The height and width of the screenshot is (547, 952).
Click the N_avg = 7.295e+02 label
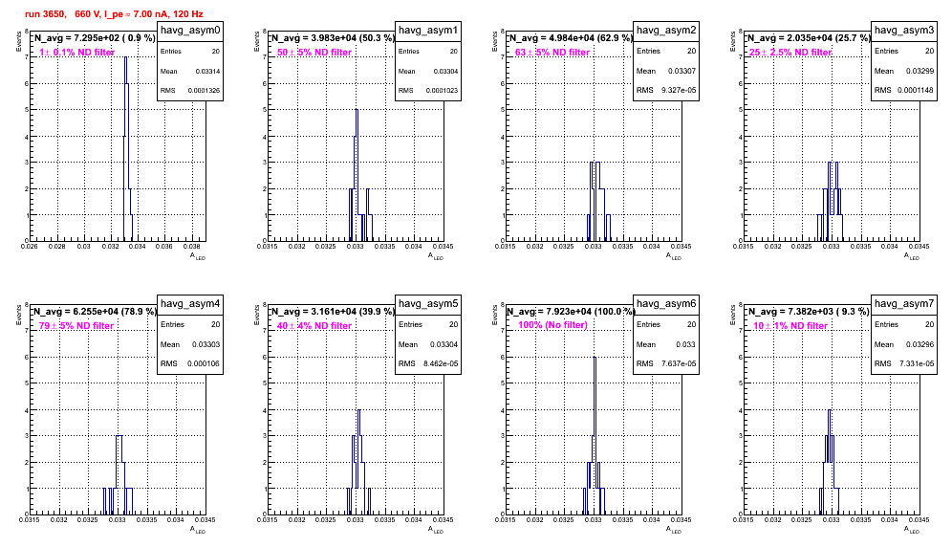94,38
